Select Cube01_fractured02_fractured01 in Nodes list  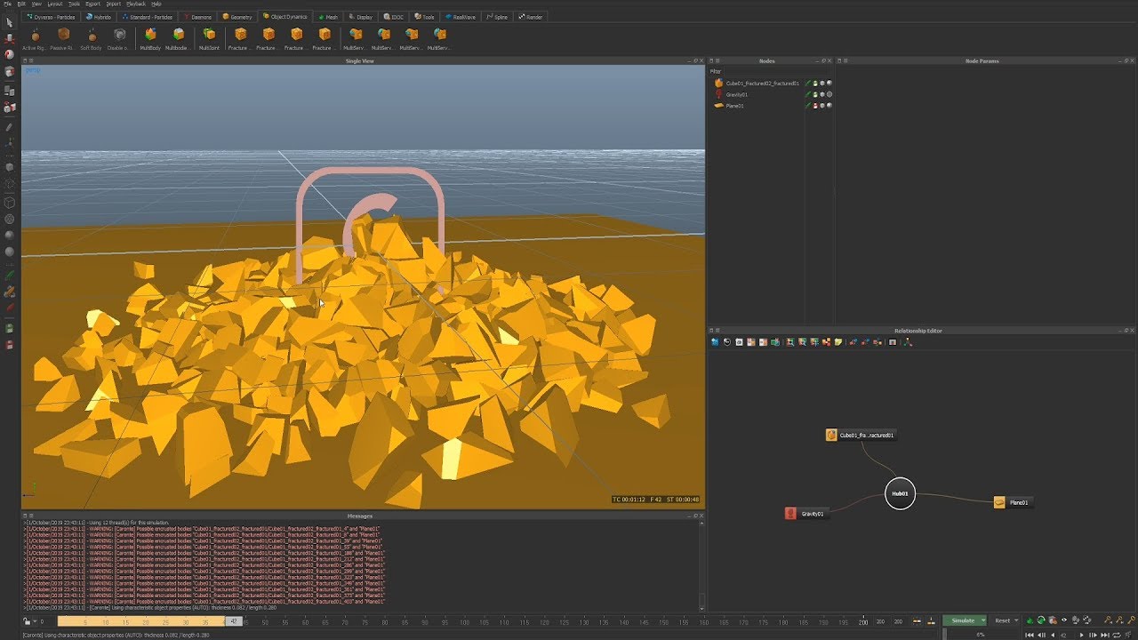point(762,83)
